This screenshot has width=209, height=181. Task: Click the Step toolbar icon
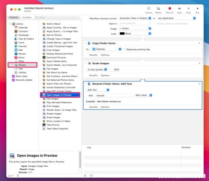(x=180, y=9)
